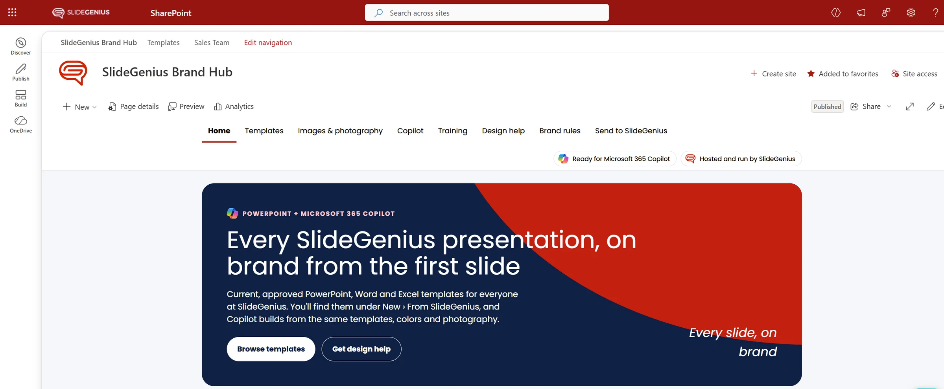The height and width of the screenshot is (389, 944).
Task: Go to the Copilot tab
Action: click(x=410, y=131)
